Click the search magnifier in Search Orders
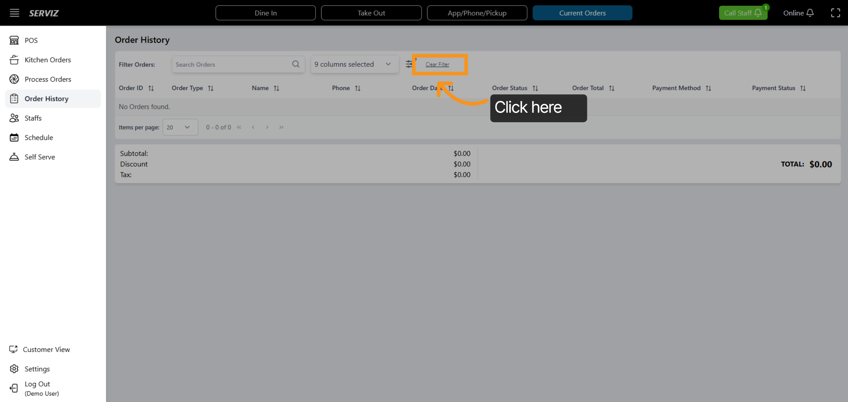 click(296, 64)
